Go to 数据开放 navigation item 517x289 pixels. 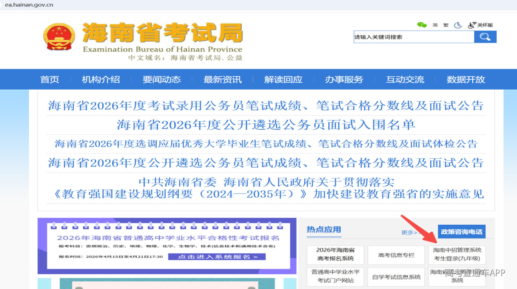(466, 79)
